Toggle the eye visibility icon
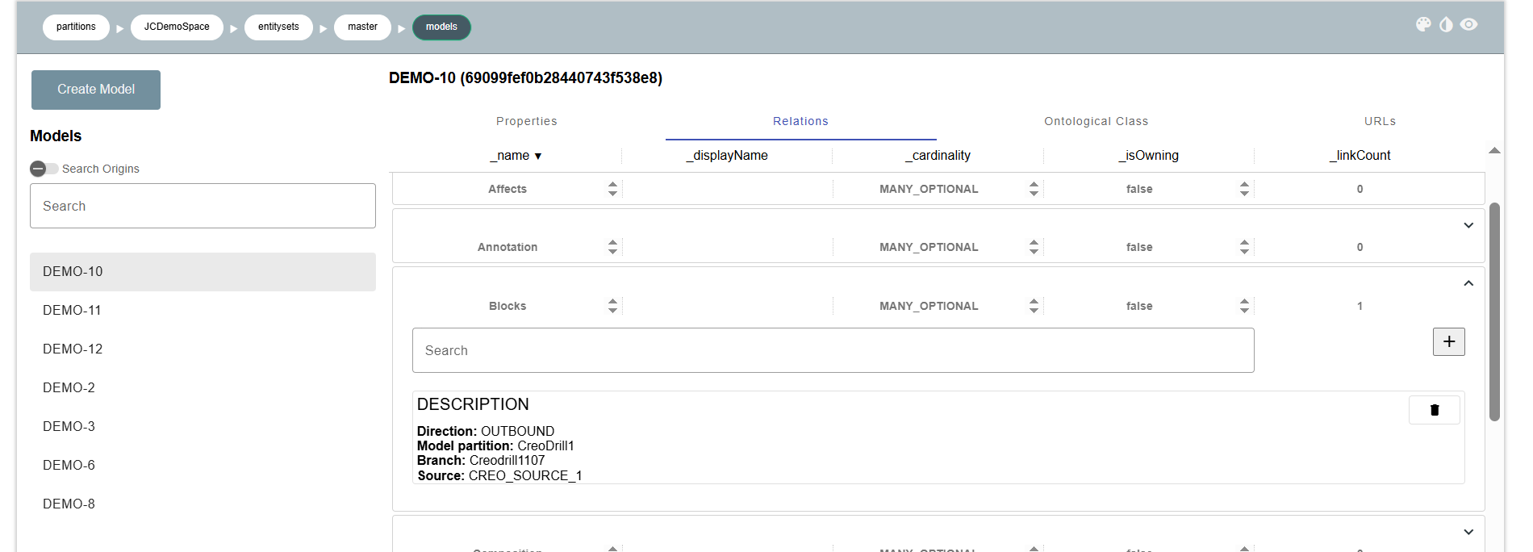Image resolution: width=1533 pixels, height=552 pixels. point(1469,25)
